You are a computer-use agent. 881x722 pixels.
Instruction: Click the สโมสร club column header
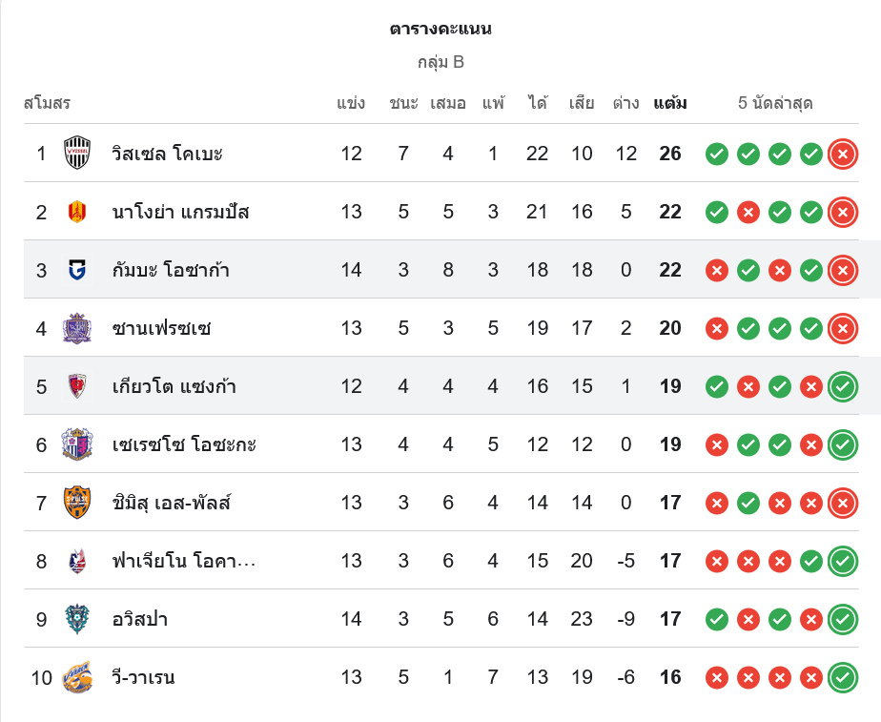coord(48,103)
